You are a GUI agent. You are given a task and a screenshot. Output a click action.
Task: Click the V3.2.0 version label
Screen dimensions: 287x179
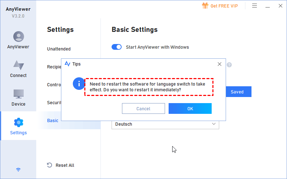pyautogui.click(x=18, y=16)
